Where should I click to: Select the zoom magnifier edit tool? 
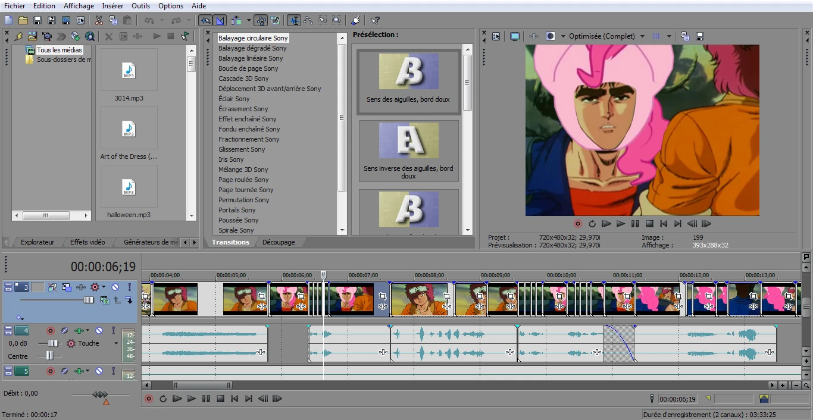pos(336,20)
